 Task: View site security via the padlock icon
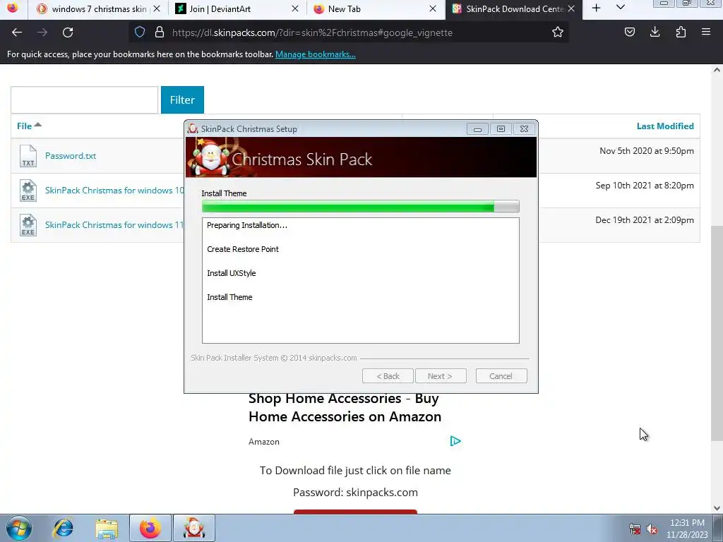coord(160,32)
